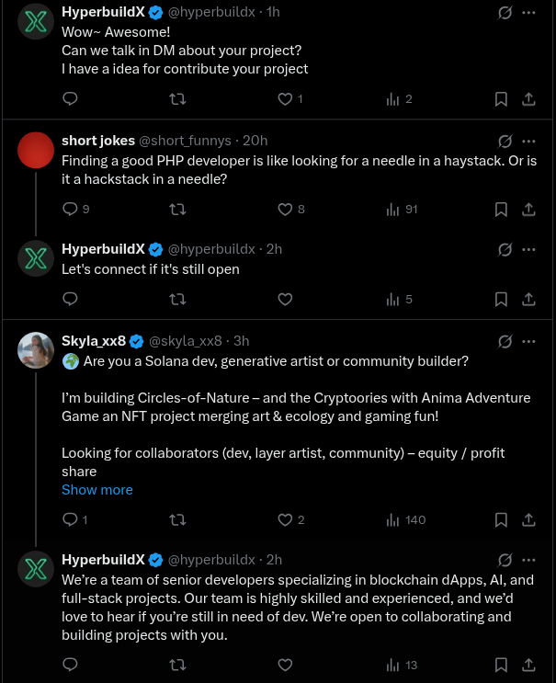Open Skyla_xx8 profile name link
The image size is (556, 683).
pos(93,341)
